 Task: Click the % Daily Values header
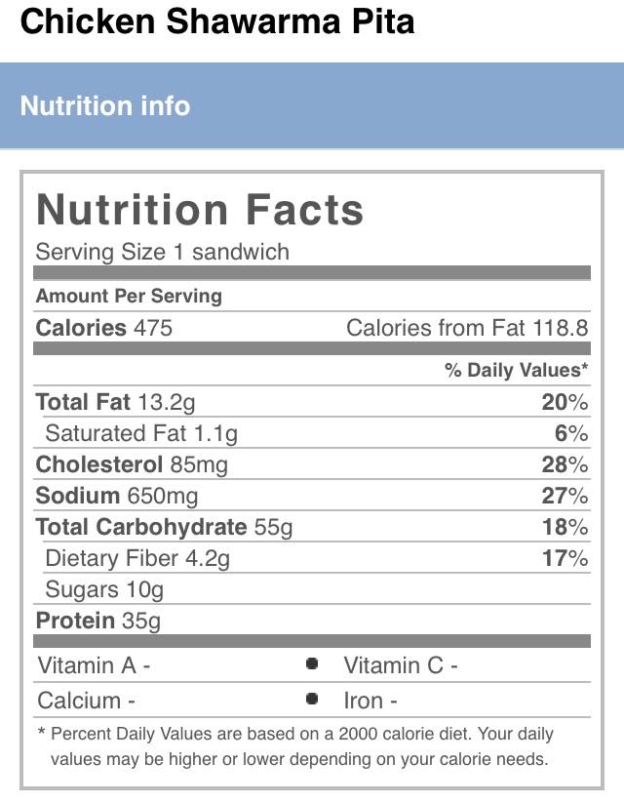click(x=516, y=370)
